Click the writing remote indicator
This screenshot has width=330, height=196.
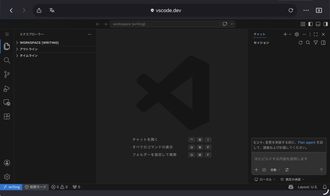point(11,187)
